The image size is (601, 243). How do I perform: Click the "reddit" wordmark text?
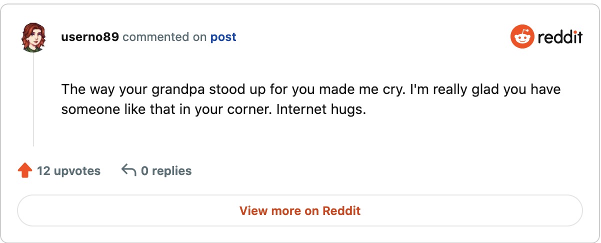560,37
